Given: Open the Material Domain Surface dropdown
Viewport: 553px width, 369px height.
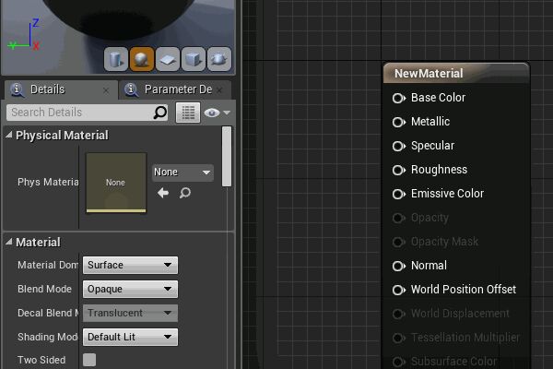Looking at the screenshot, I should pos(130,266).
